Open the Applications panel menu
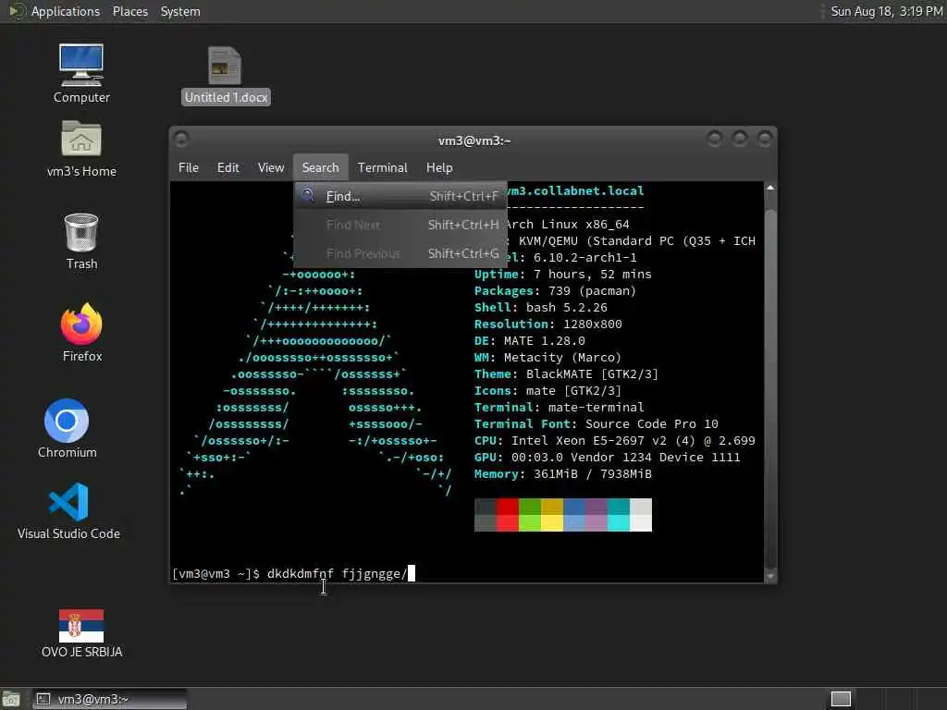The height and width of the screenshot is (710, 947). tap(66, 11)
